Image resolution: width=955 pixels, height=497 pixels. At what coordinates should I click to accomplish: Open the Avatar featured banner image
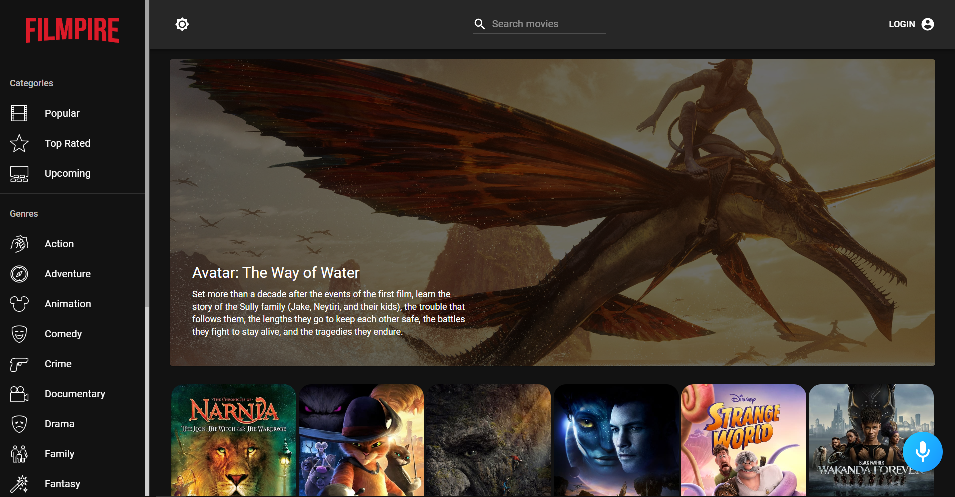coord(552,212)
